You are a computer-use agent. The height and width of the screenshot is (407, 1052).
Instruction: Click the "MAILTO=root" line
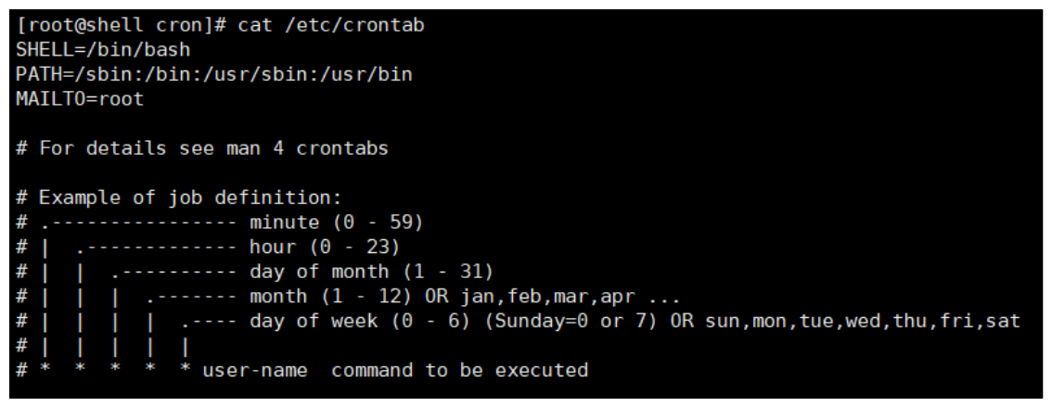point(80,99)
